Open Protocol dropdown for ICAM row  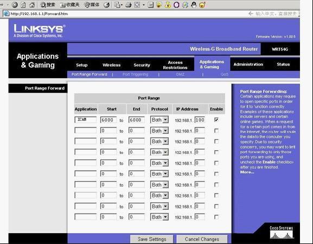159,119
